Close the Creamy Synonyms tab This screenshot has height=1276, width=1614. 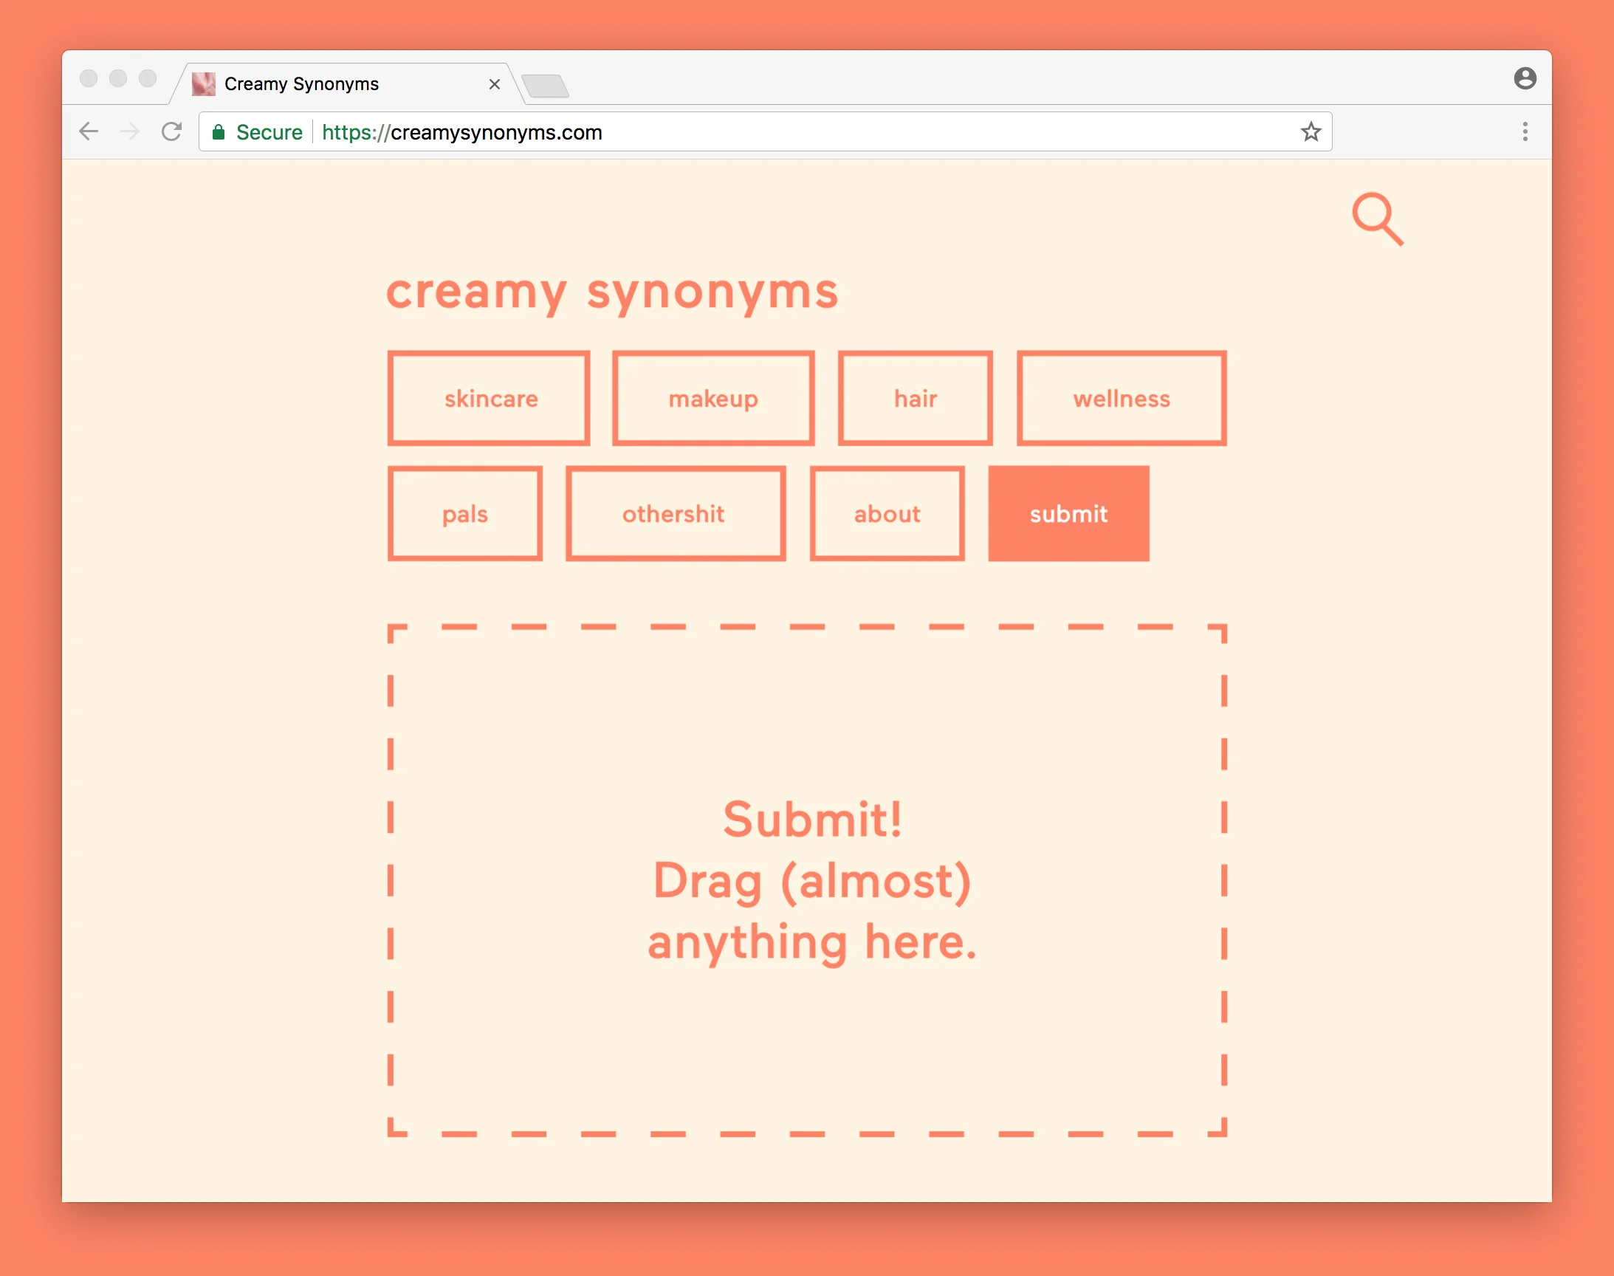coord(495,84)
